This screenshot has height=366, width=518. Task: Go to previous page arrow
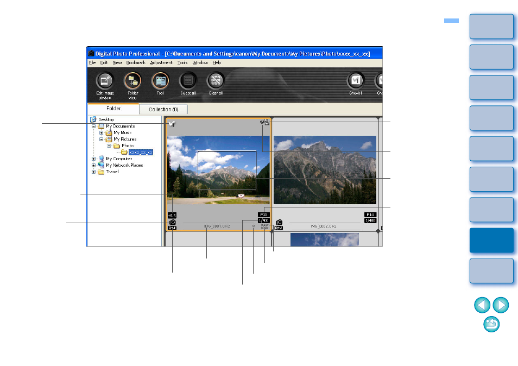point(482,305)
